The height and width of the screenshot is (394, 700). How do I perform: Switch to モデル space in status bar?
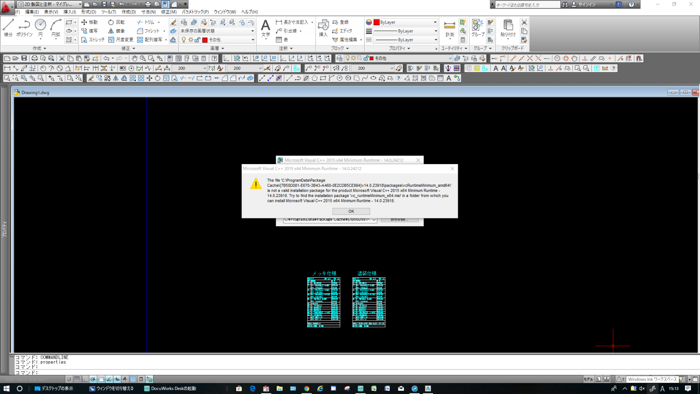tap(588, 379)
